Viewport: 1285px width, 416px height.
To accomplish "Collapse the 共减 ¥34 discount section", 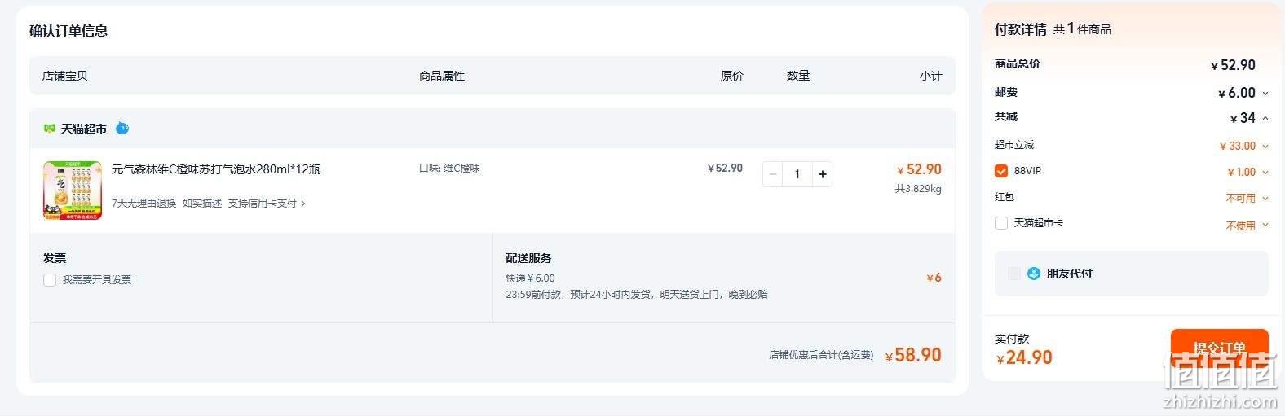I will pyautogui.click(x=1265, y=118).
